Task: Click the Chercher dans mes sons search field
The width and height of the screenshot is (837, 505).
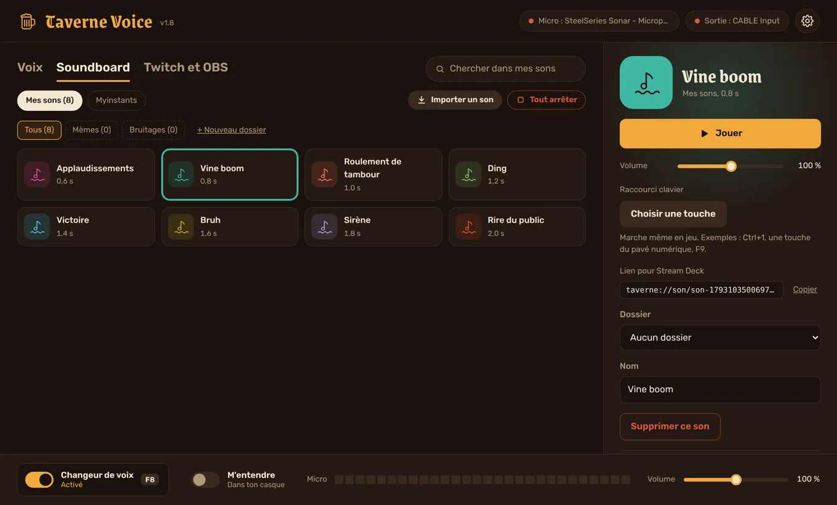Action: 506,69
